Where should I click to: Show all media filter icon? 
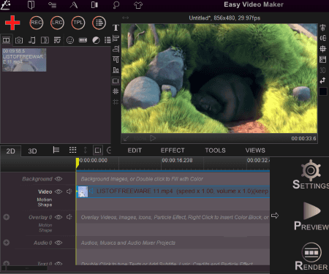click(6, 40)
